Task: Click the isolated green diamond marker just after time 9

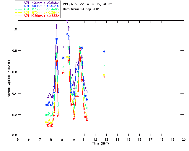Action: [63, 67]
